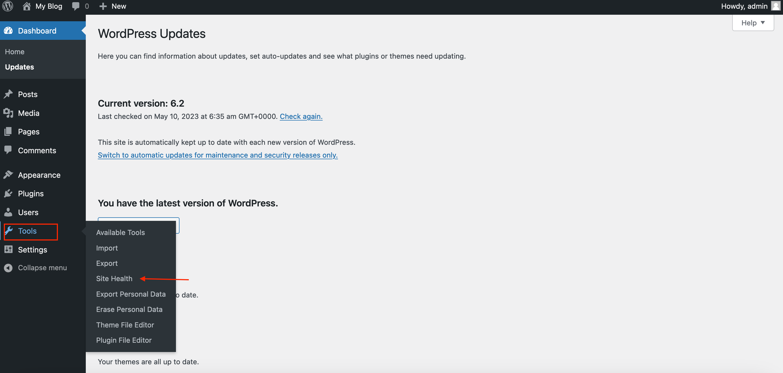Select Erase Personal Data in flyout
783x373 pixels.
tap(129, 309)
